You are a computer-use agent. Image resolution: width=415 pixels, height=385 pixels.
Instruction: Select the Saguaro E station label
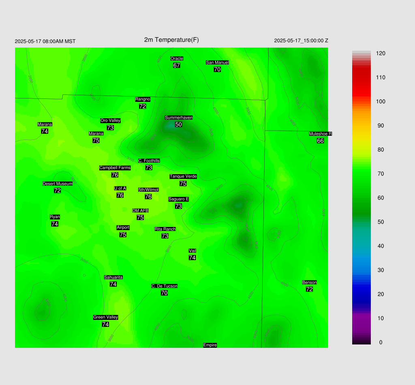point(179,199)
